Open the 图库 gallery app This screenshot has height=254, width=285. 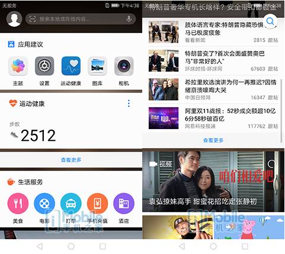pos(97,66)
